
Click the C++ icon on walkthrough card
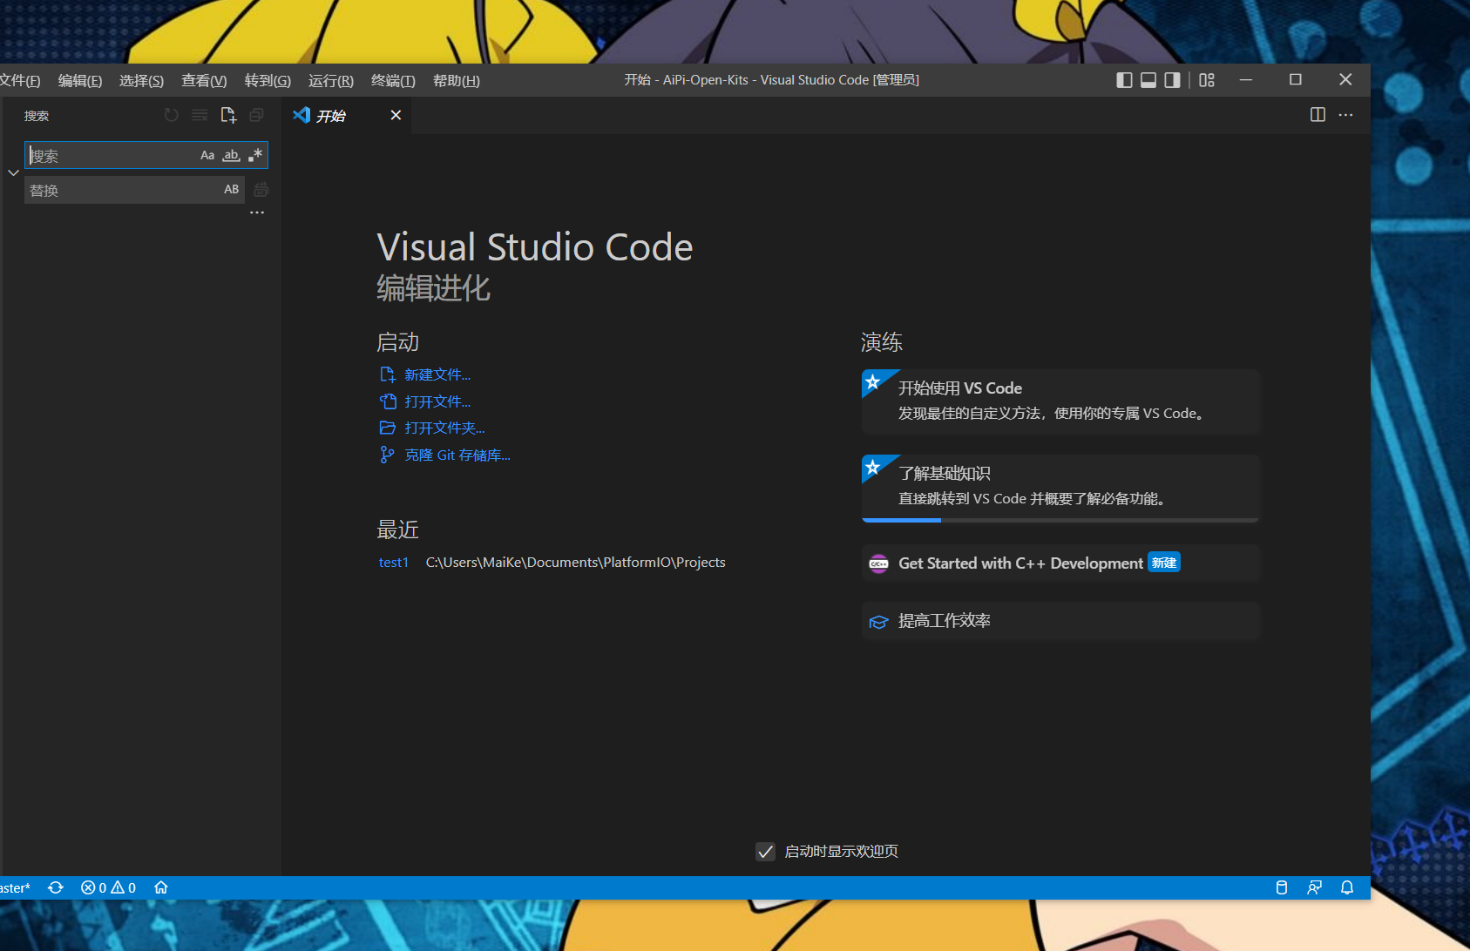click(878, 563)
